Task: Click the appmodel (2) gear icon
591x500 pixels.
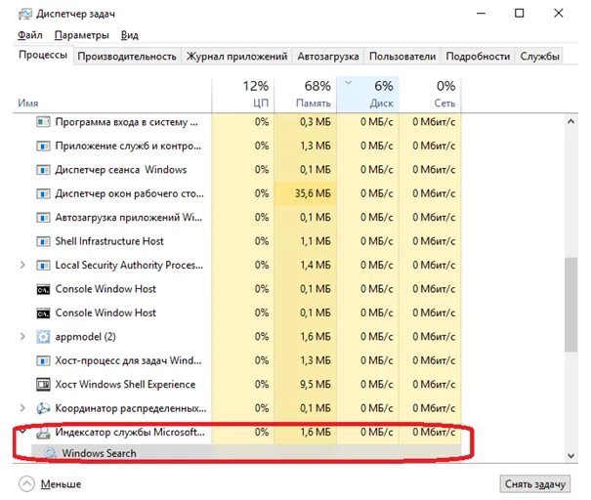Action: [x=43, y=337]
